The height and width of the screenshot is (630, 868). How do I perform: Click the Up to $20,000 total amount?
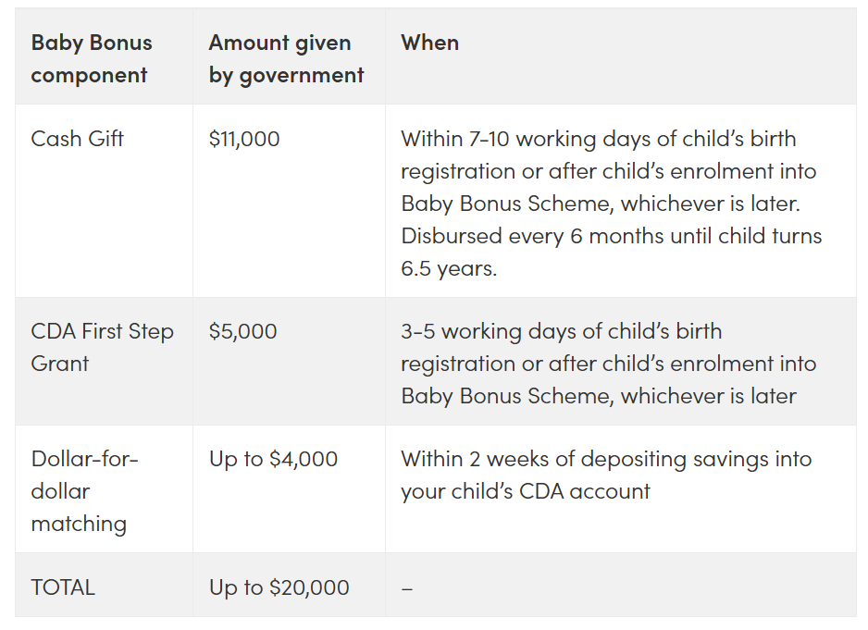tap(279, 587)
